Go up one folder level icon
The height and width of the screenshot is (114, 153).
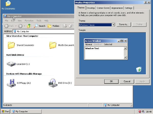pos(29,26)
